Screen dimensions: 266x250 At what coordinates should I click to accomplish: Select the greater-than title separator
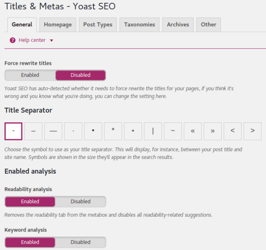click(x=252, y=131)
